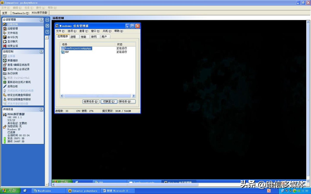The height and width of the screenshot is (194, 311).
Task: Collapse the 会话管理器 panel chevron
Action: (41, 20)
